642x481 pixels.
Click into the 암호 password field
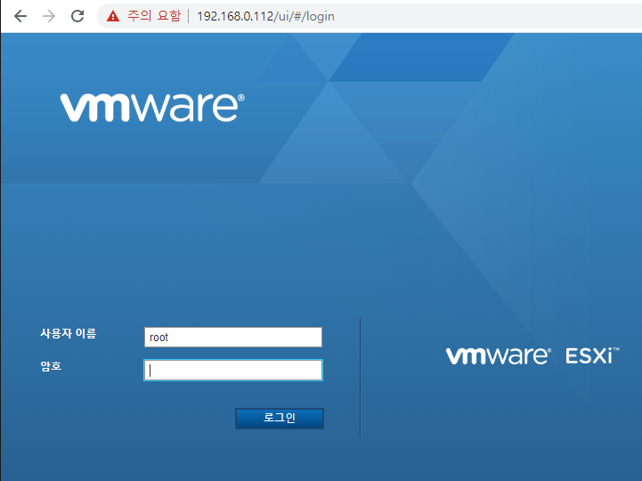[x=233, y=370]
